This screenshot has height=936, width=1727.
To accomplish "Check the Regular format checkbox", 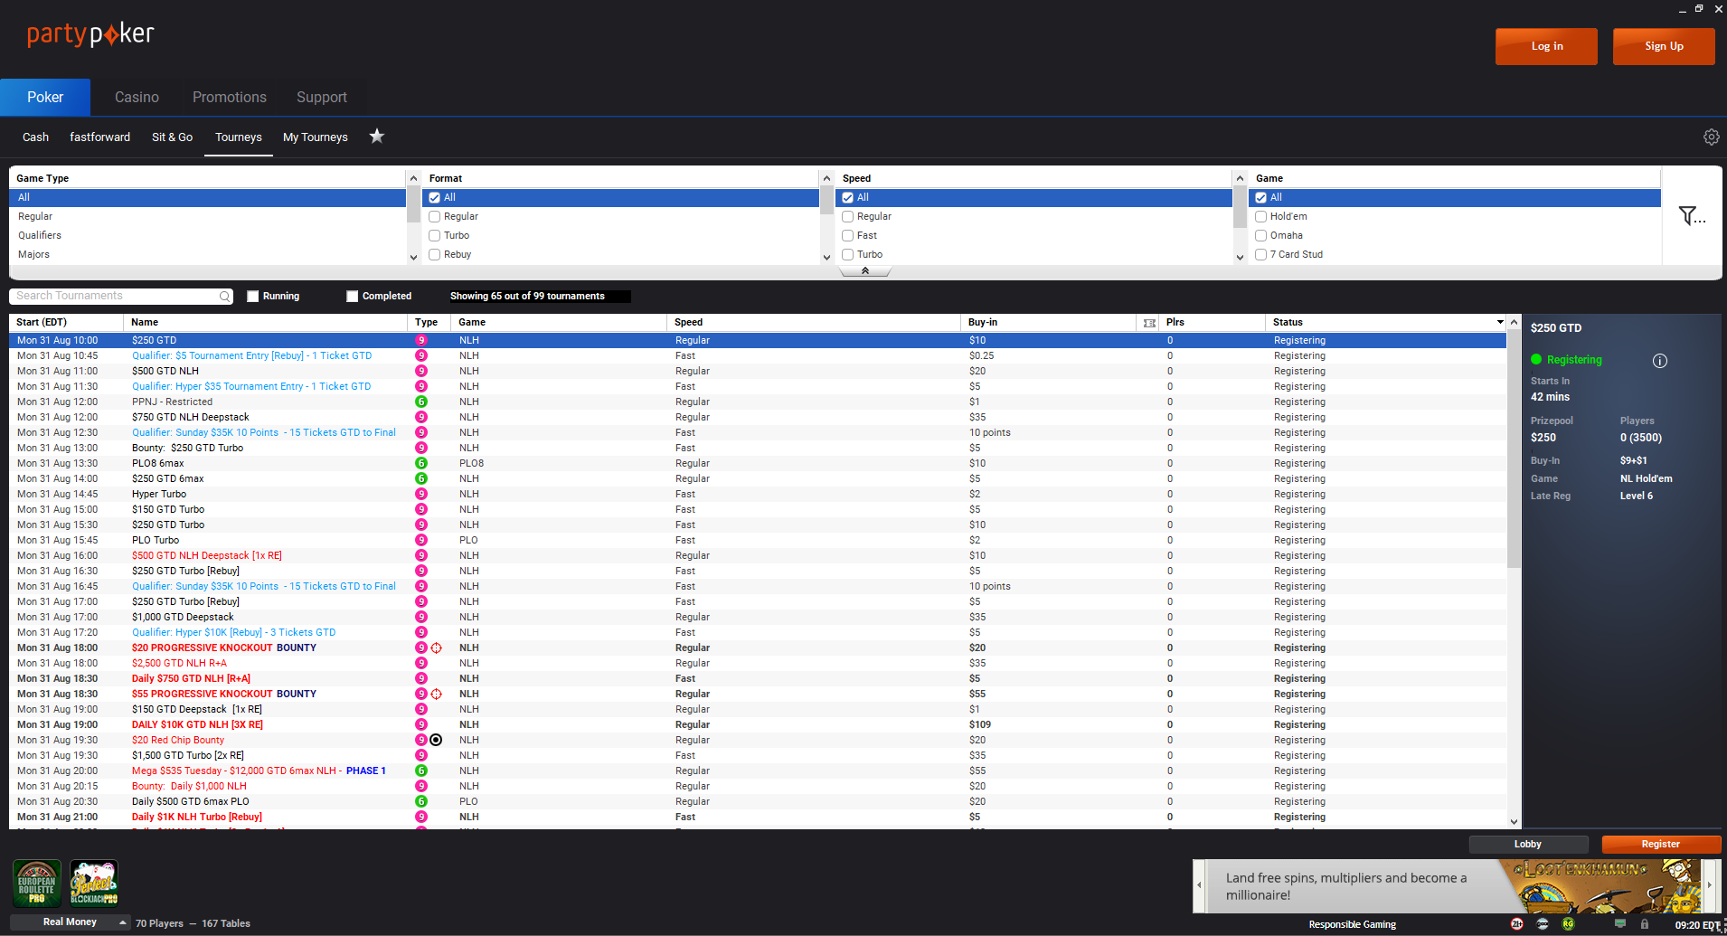I will tap(435, 217).
